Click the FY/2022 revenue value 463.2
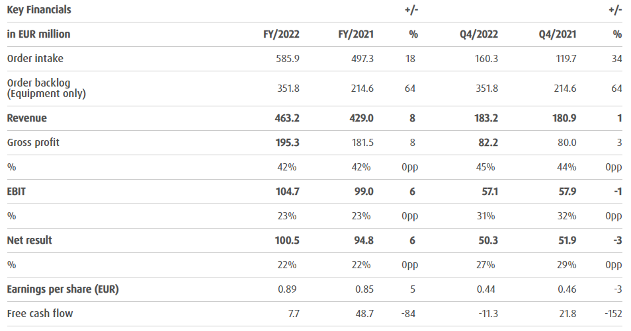 tap(287, 118)
